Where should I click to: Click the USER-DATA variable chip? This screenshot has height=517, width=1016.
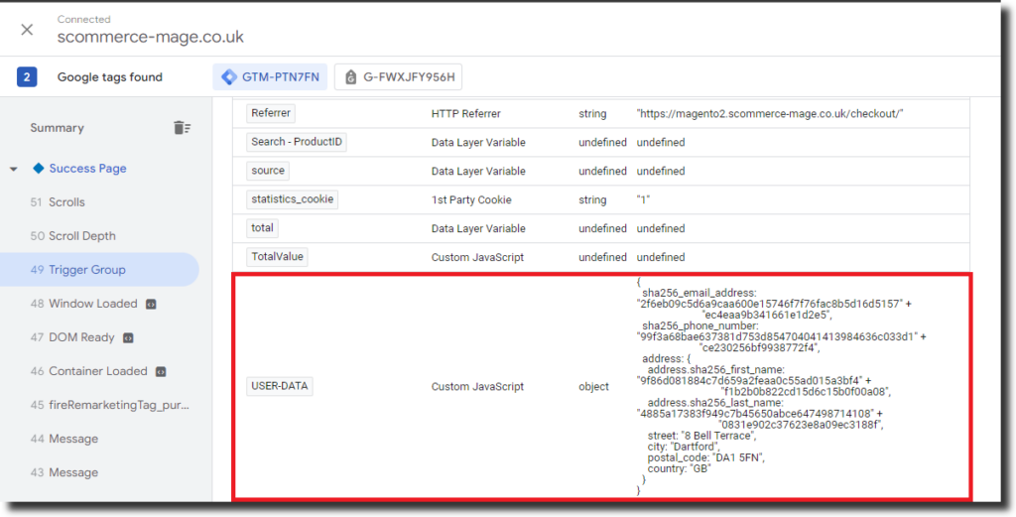(279, 386)
